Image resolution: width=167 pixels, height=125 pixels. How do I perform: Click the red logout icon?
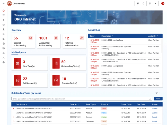(163, 3)
